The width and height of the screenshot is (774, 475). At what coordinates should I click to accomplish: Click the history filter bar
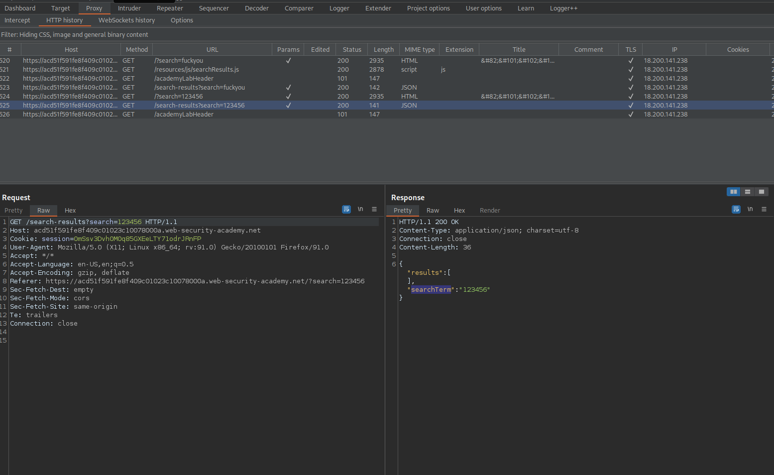tap(387, 35)
